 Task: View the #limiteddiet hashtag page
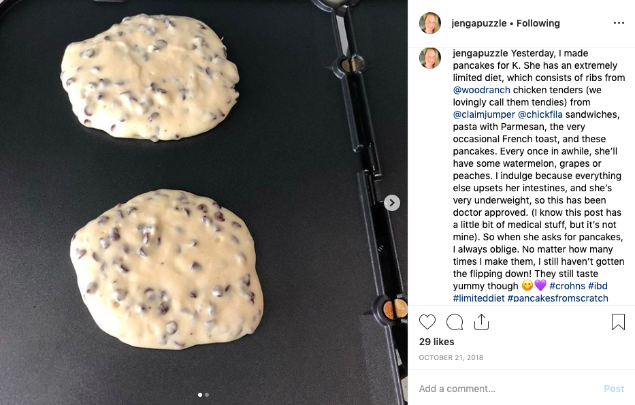(x=478, y=299)
